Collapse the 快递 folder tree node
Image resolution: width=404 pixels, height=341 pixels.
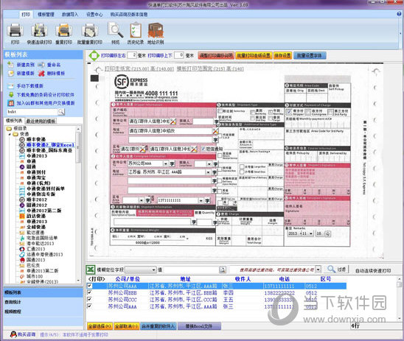point(10,134)
